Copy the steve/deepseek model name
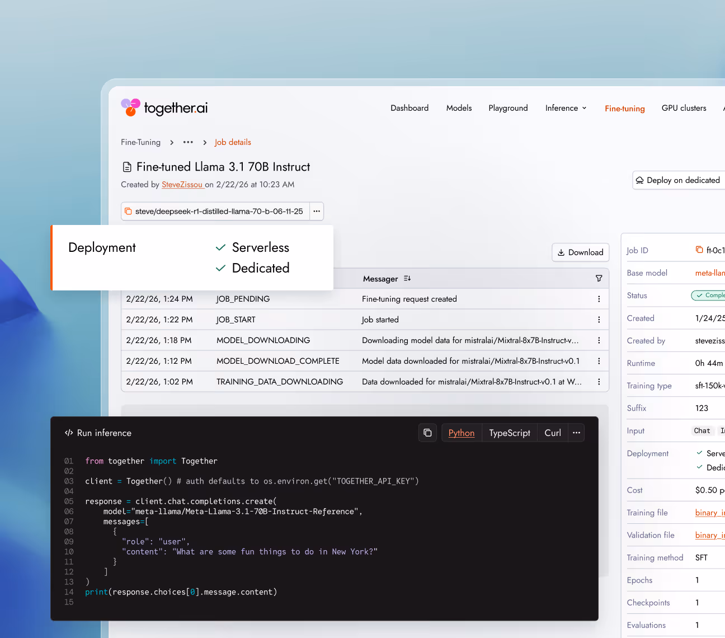The width and height of the screenshot is (725, 638). coord(128,211)
